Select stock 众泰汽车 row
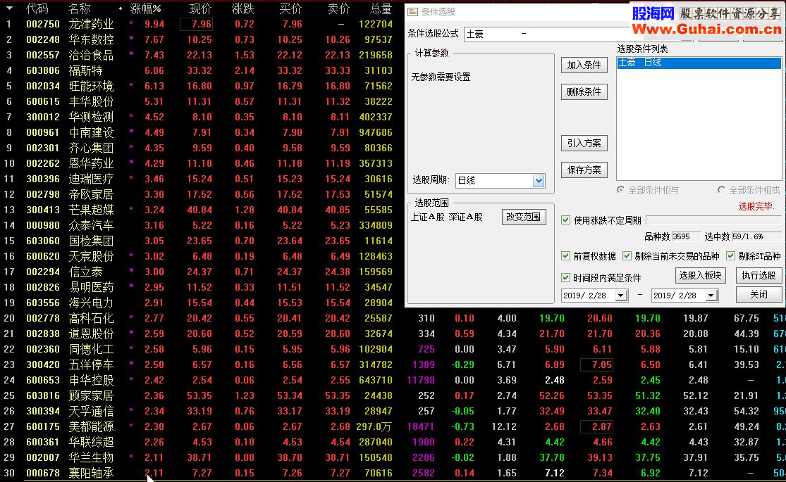The image size is (786, 482). (198, 225)
